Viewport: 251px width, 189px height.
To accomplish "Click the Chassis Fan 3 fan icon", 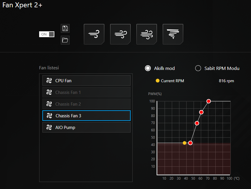I will (x=49, y=116).
